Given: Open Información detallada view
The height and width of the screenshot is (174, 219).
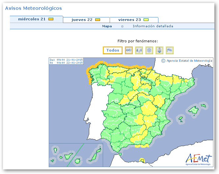Looking at the screenshot, I should pos(153,26).
